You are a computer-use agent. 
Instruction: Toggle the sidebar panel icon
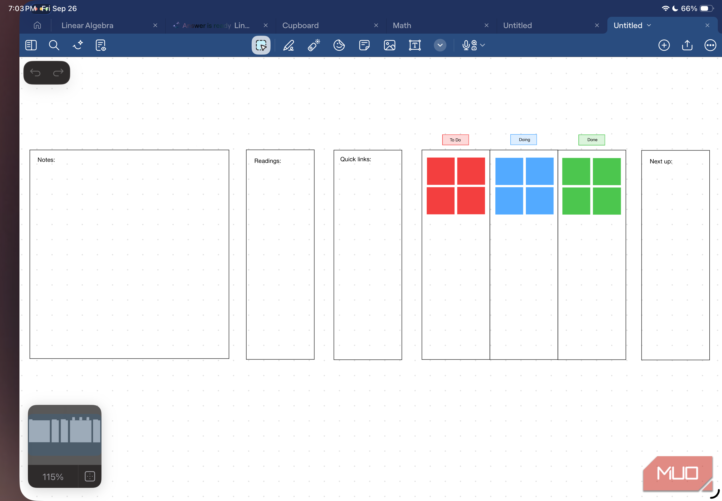[31, 45]
